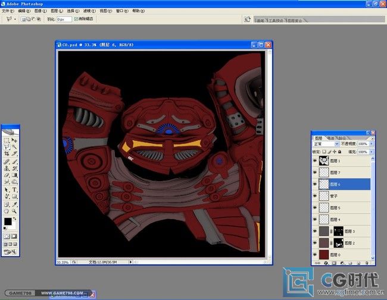Image resolution: width=387 pixels, height=300 pixels.
Task: Select the Polygonal Lasso tool in toolbox
Action: pos(7,147)
